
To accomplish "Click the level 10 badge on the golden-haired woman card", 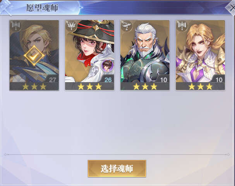I will tap(219, 80).
